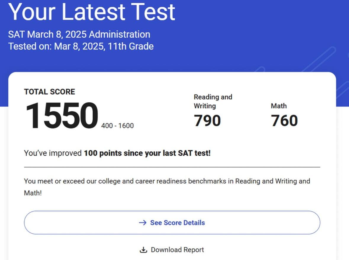Click the word Math! ending the benchmark message
This screenshot has height=260, width=349.
(x=33, y=193)
